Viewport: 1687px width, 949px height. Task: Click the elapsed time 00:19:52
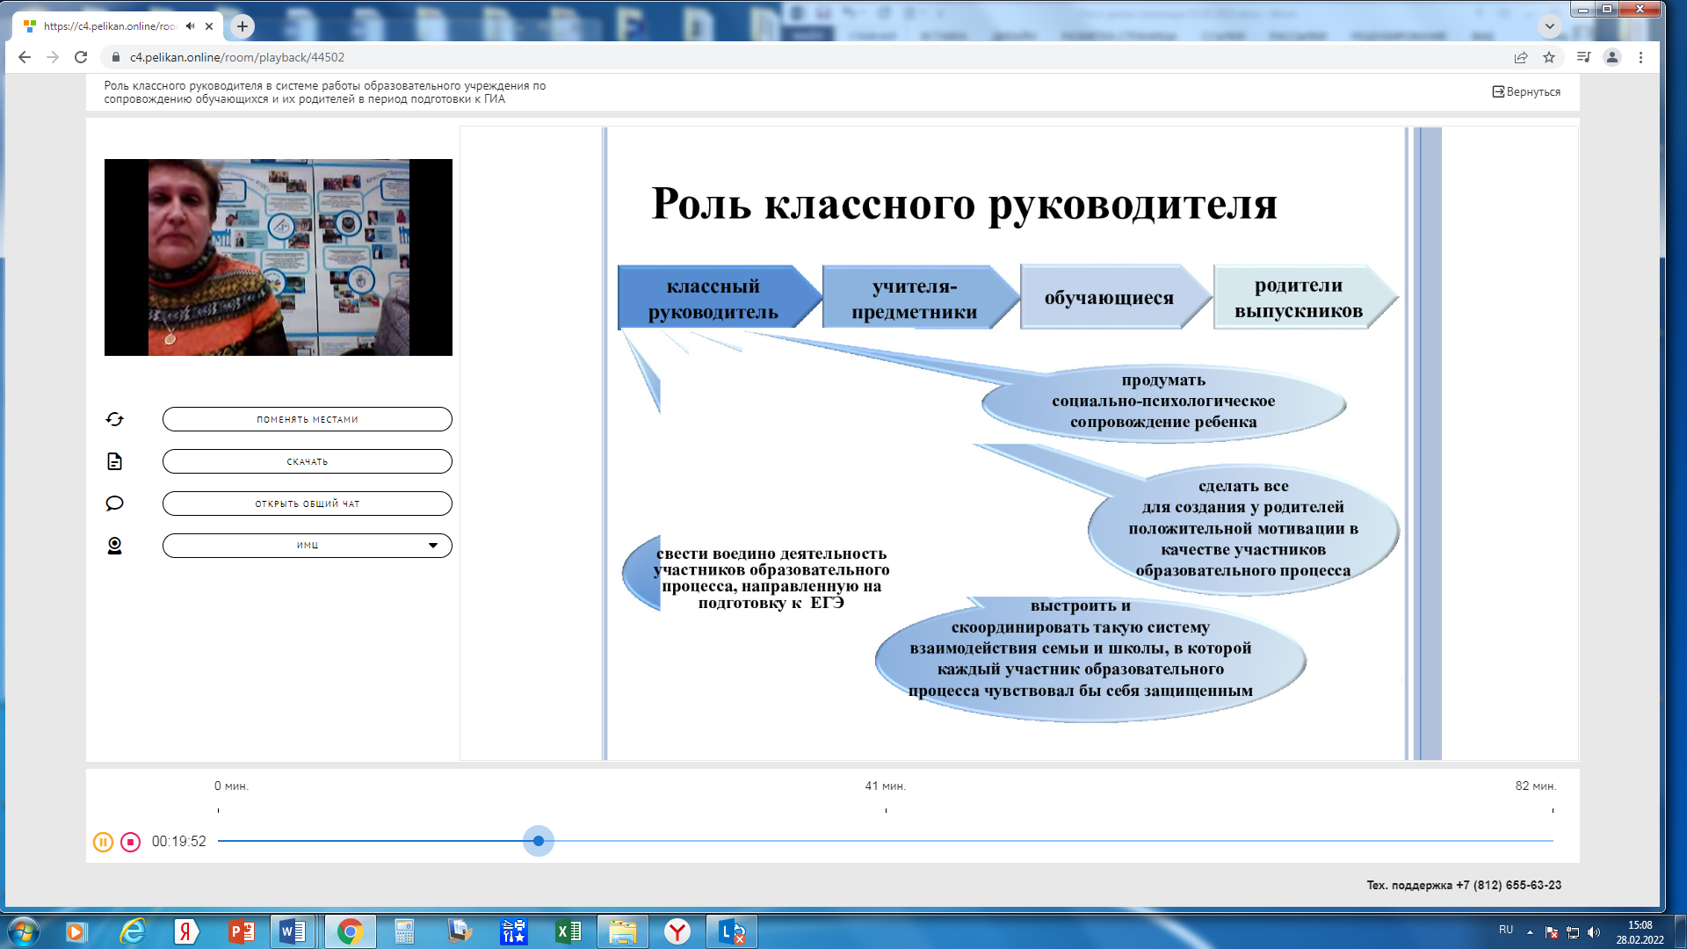(179, 842)
